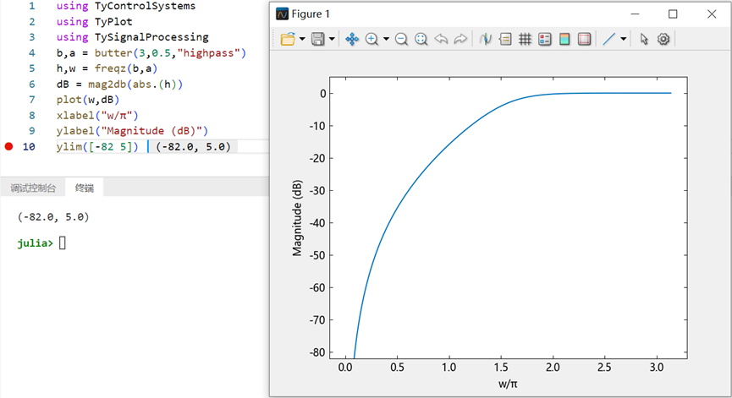Screen dimensions: 732x398
Task: Click the zoom-to-fit magnifier icon
Action: pyautogui.click(x=421, y=39)
